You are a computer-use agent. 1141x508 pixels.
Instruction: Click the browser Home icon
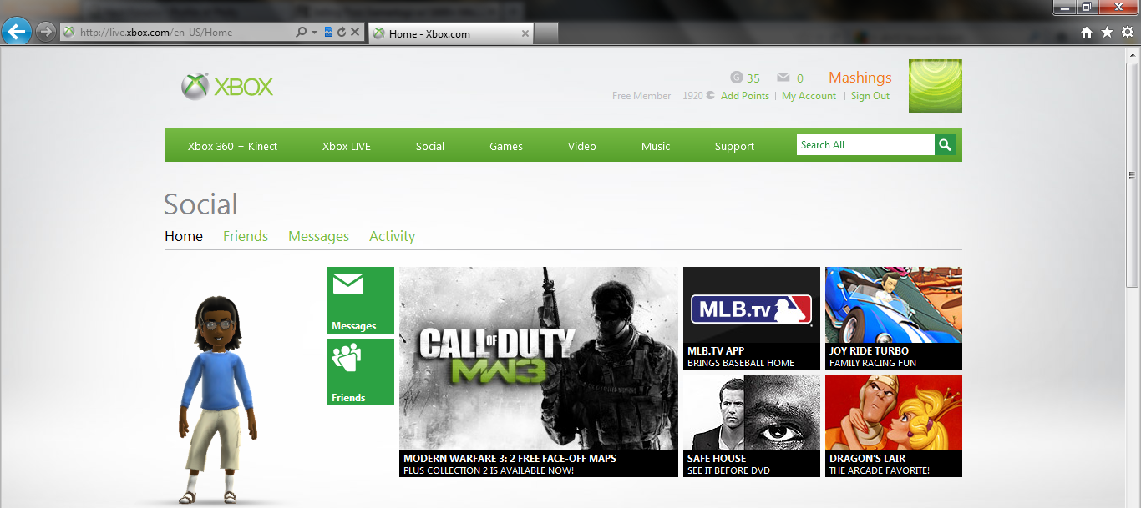[x=1087, y=32]
